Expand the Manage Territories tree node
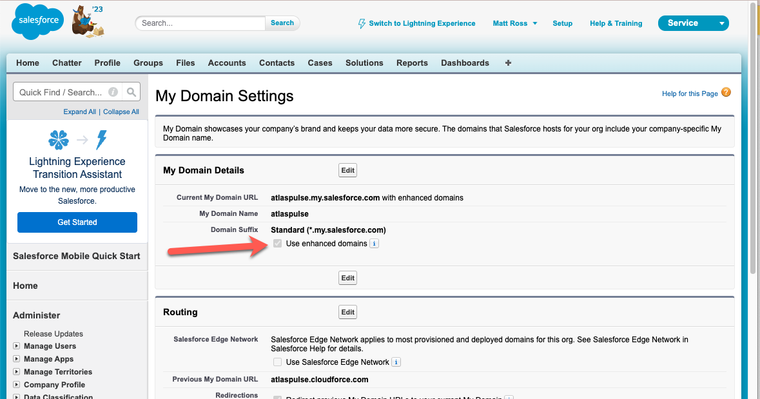 17,371
